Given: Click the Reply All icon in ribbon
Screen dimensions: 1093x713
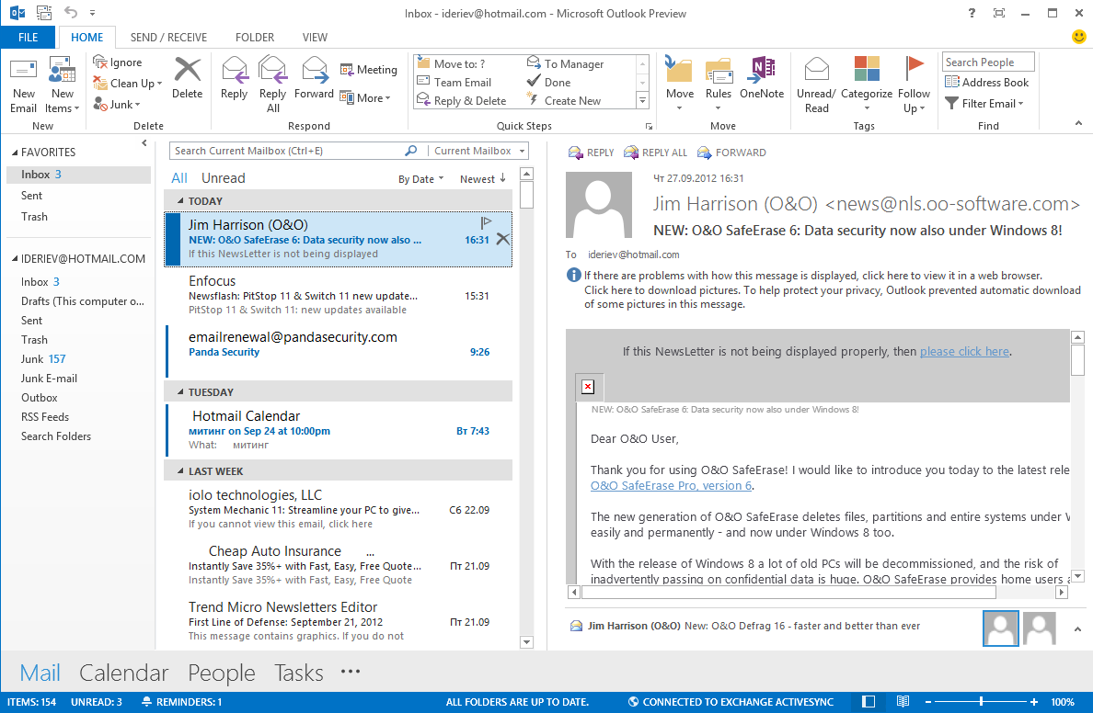Looking at the screenshot, I should (x=272, y=70).
